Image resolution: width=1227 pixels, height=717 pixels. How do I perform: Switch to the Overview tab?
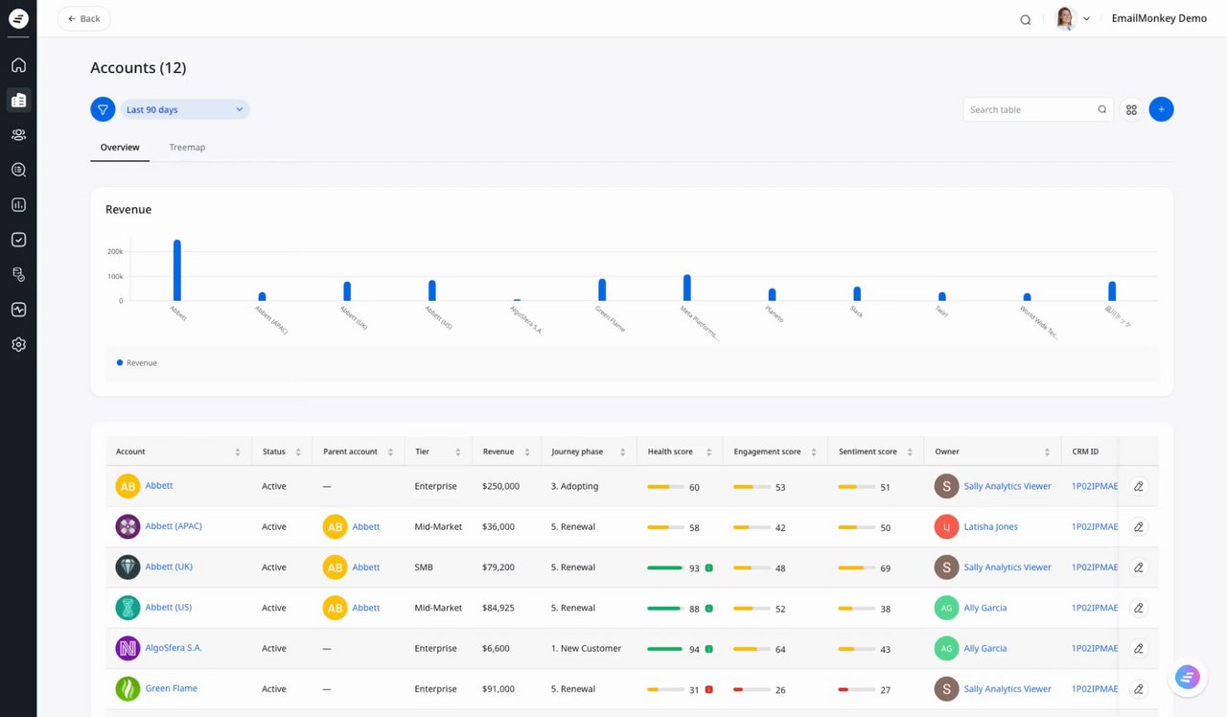120,148
